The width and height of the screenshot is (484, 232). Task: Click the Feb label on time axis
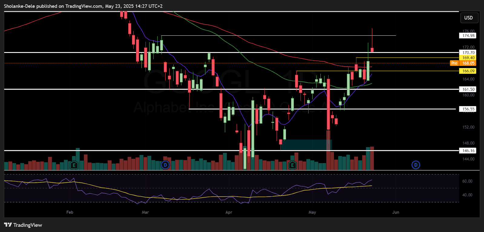(70, 212)
